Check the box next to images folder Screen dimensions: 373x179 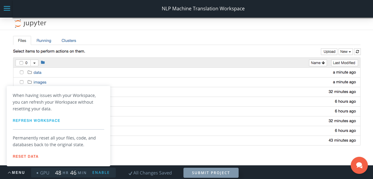[22, 82]
